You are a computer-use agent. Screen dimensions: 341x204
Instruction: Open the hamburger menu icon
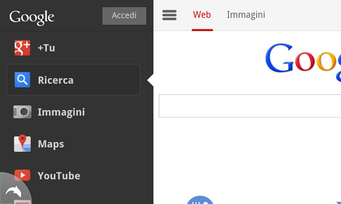pyautogui.click(x=169, y=15)
